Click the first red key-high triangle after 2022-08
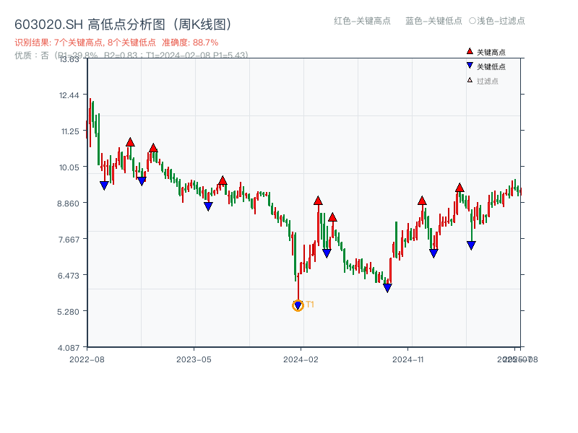 coord(130,142)
